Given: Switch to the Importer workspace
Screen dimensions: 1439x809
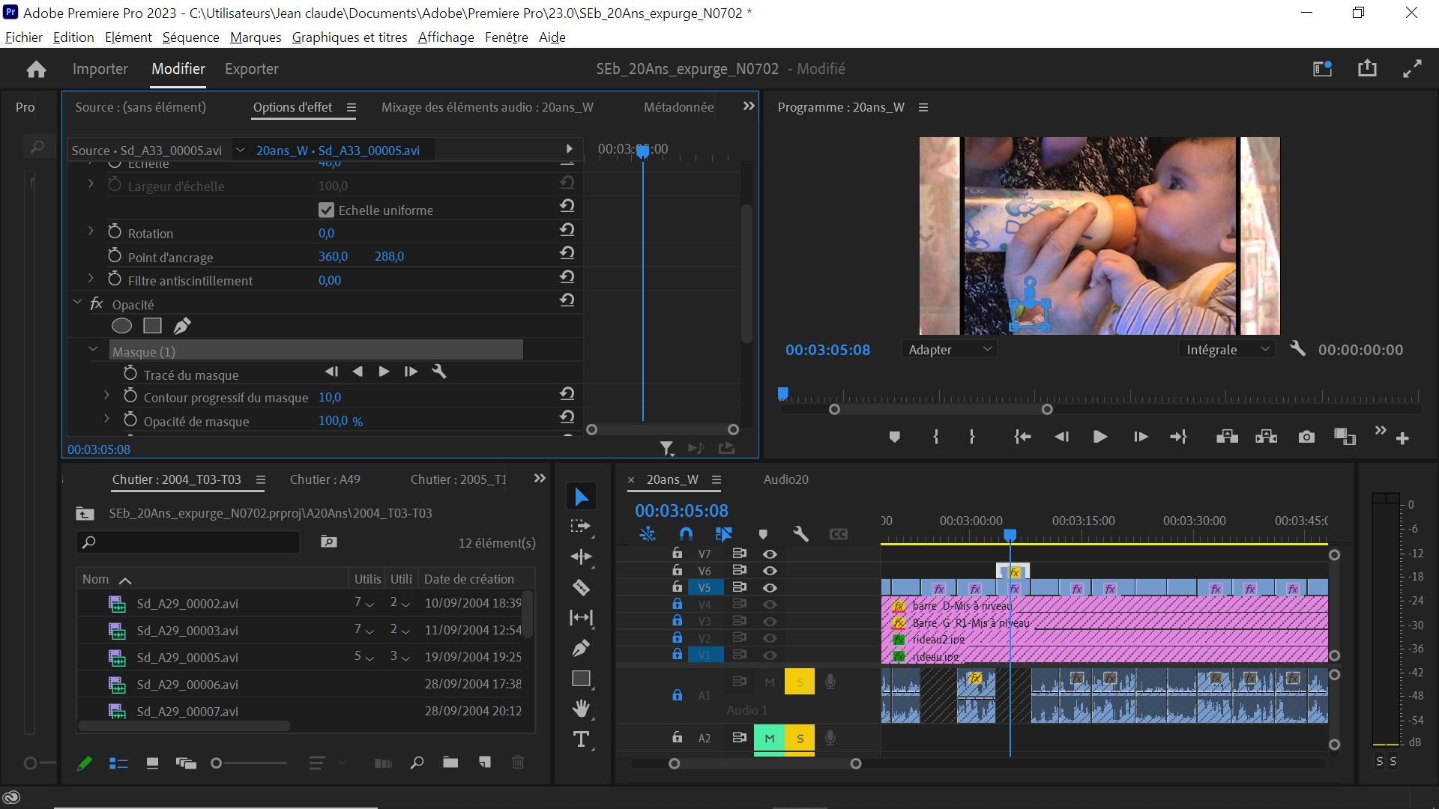Looking at the screenshot, I should tap(100, 69).
